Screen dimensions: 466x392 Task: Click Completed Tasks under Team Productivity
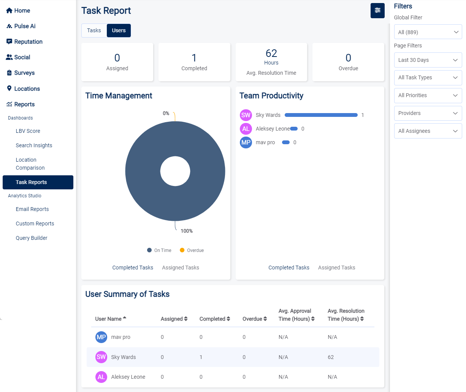(x=289, y=268)
